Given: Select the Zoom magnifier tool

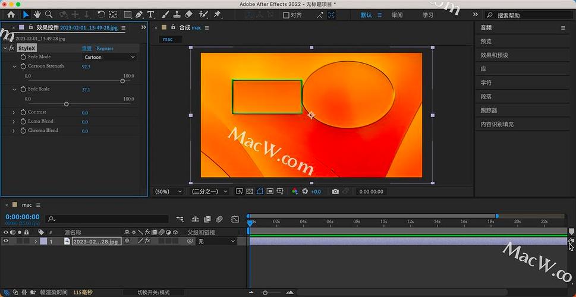Looking at the screenshot, I should pyautogui.click(x=49, y=15).
